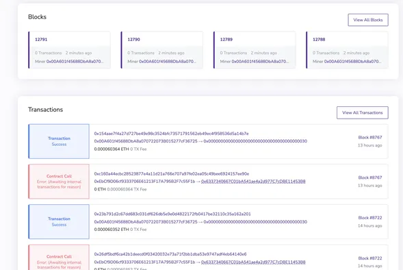Open block 12790
The height and width of the screenshot is (270, 403).
pos(133,39)
